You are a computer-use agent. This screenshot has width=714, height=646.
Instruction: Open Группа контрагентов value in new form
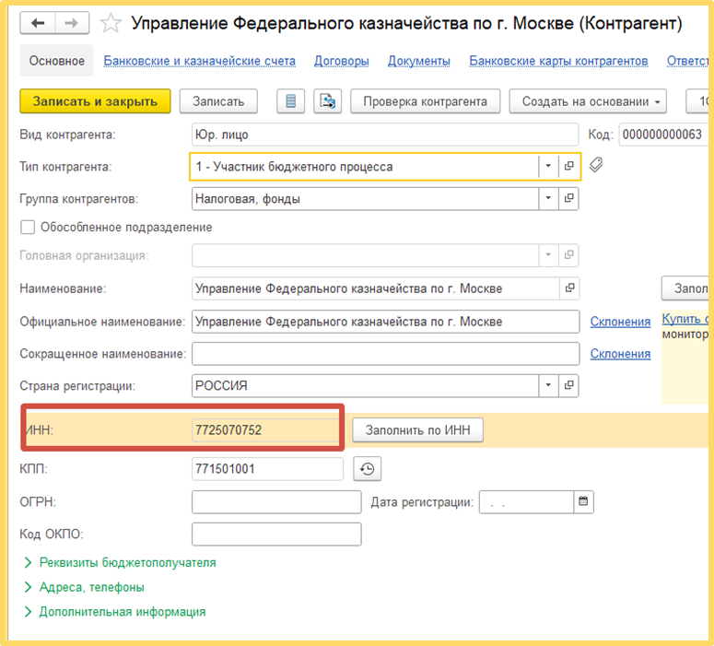(x=568, y=199)
